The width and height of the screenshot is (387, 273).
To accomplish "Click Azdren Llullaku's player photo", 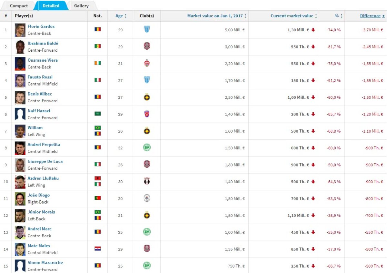I will [x=20, y=182].
